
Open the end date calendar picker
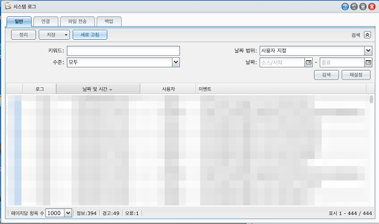click(368, 63)
